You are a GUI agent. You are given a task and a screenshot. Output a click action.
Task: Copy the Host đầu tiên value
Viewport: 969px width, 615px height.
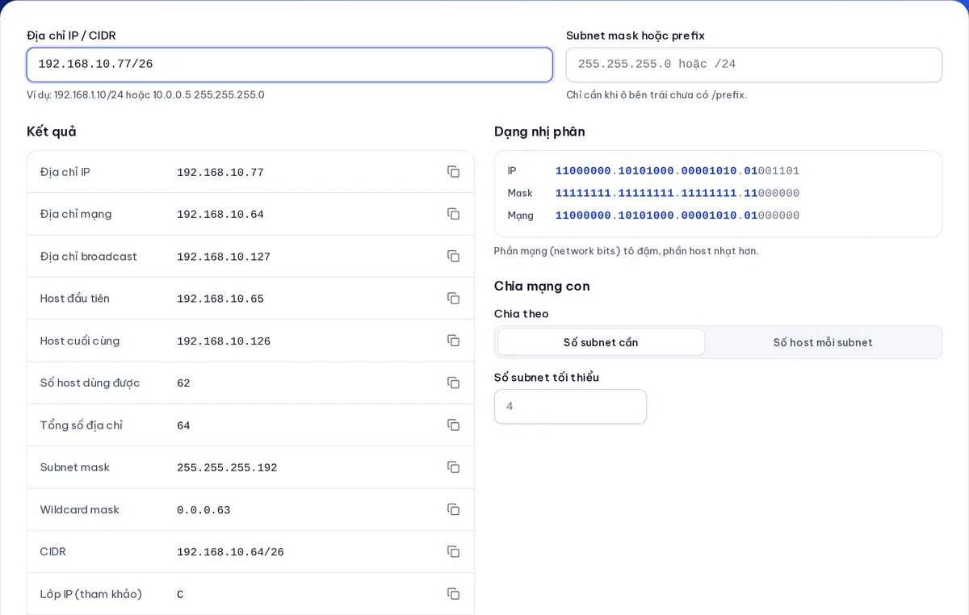(x=454, y=299)
